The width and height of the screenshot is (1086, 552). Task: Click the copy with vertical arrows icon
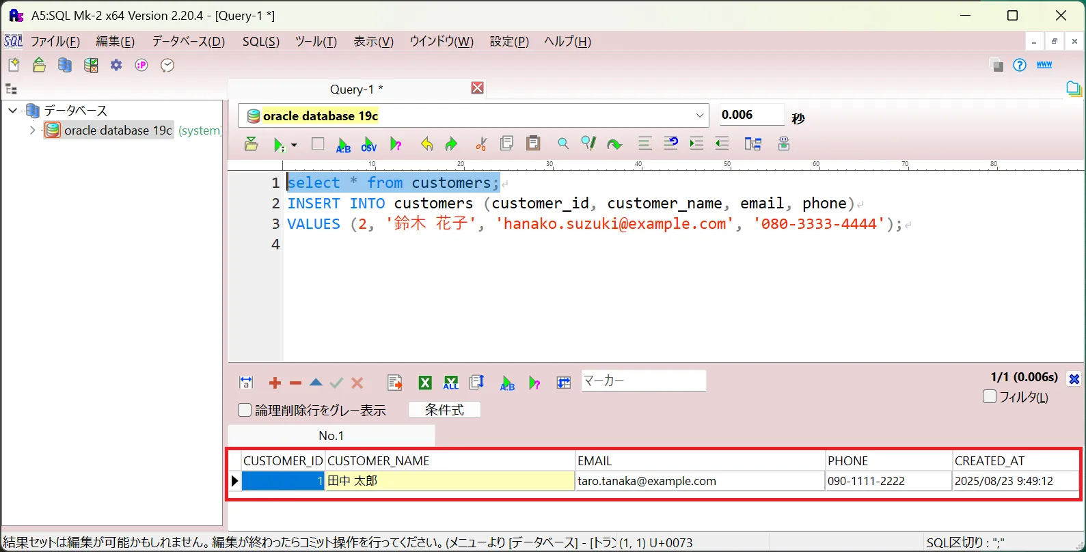click(477, 383)
